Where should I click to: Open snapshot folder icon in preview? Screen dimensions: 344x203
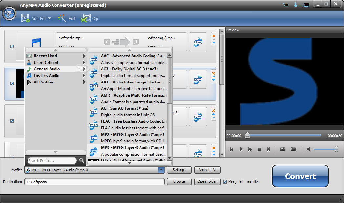point(293,149)
